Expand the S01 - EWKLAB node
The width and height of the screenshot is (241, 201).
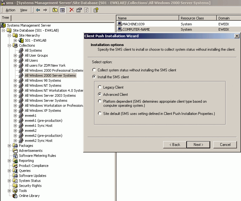[15, 40]
